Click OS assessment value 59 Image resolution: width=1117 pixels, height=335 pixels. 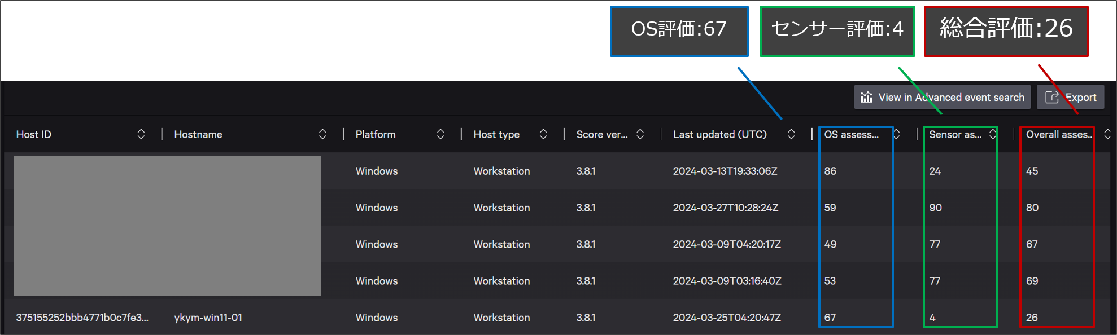[x=830, y=208]
